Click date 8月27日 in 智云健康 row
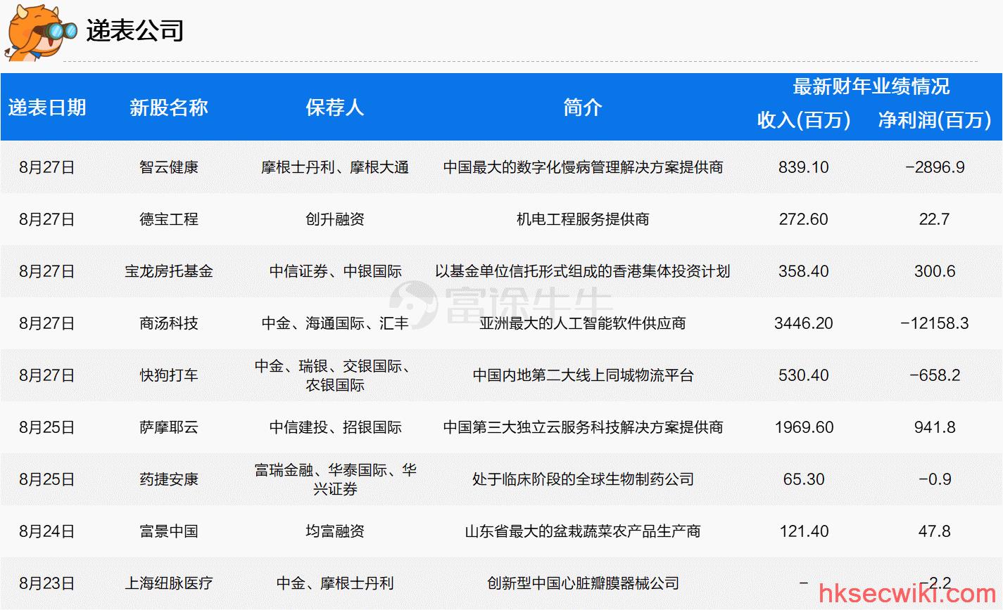The image size is (1003, 610). click(47, 167)
